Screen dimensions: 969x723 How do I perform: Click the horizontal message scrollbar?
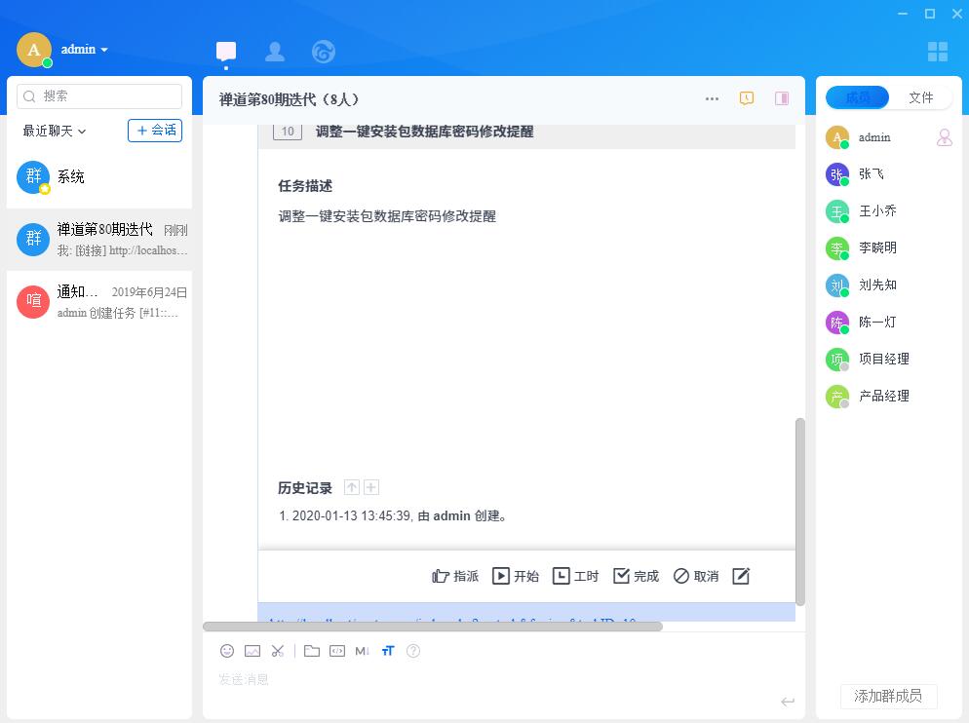tap(433, 626)
